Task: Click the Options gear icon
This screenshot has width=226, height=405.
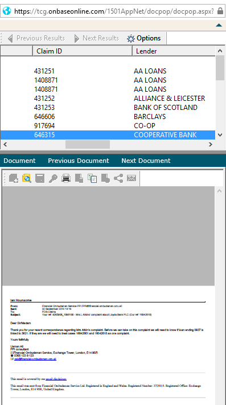Action: tap(131, 39)
